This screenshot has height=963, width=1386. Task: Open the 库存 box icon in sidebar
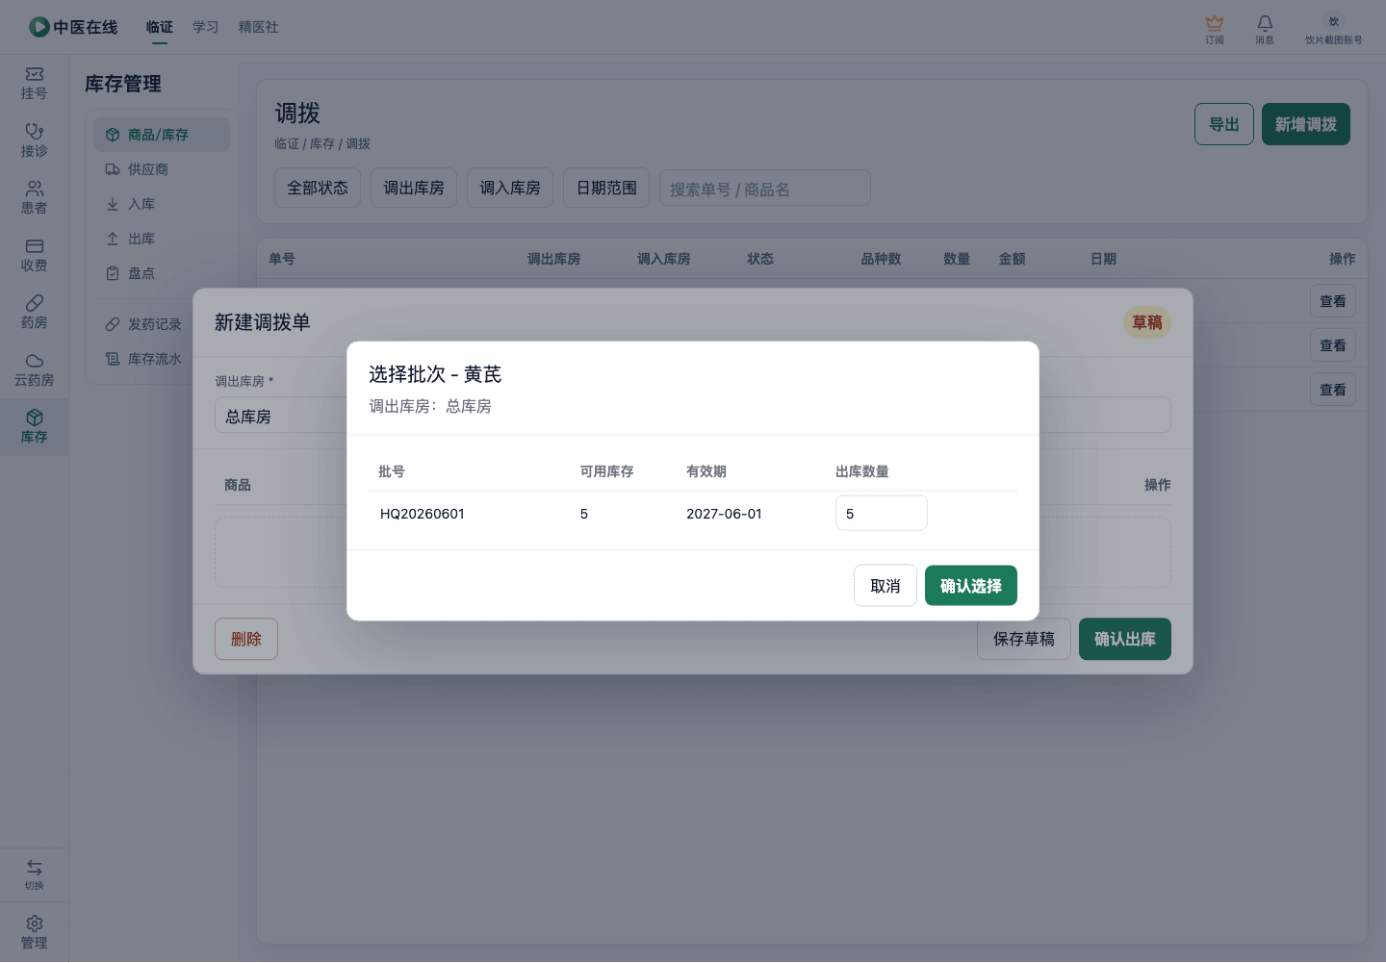click(35, 427)
